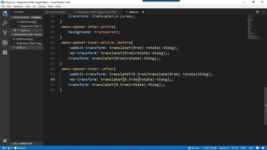Select the Style.css editor tab
Screen dimensions: 267x150
(x=133, y=12)
